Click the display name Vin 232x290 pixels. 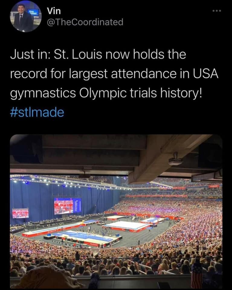(x=54, y=11)
